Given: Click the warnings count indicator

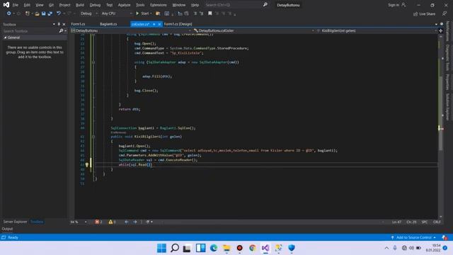Looking at the screenshot, I should (x=112, y=222).
